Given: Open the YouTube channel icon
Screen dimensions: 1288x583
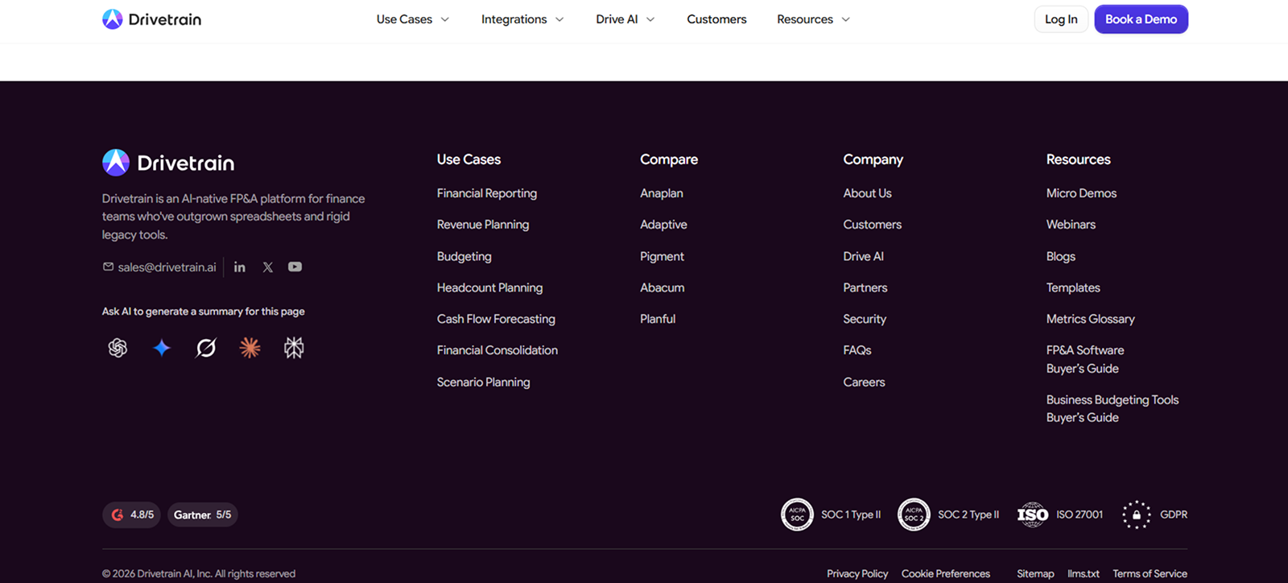Looking at the screenshot, I should tap(295, 267).
